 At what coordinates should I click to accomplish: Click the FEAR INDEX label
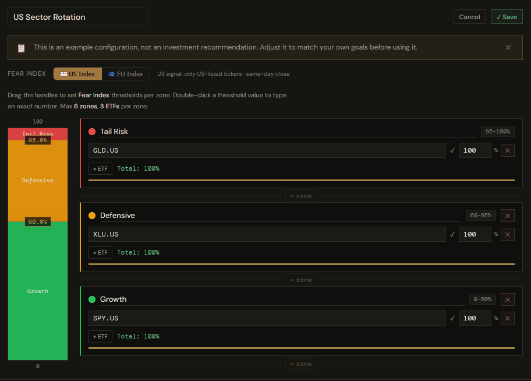26,73
